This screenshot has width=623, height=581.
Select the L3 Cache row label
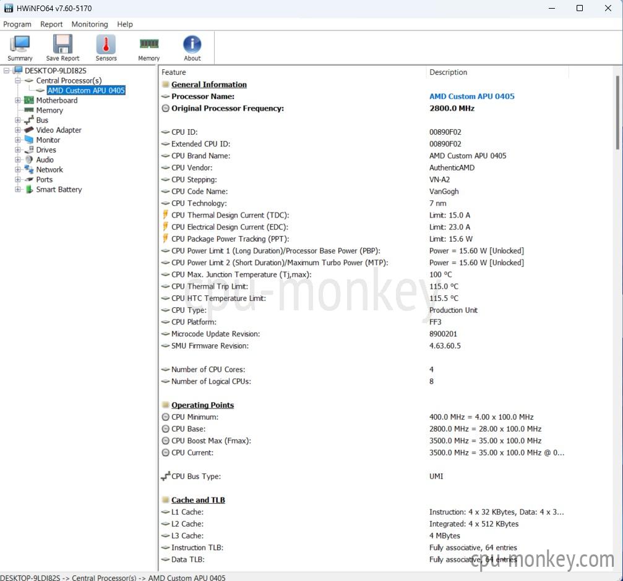187,535
